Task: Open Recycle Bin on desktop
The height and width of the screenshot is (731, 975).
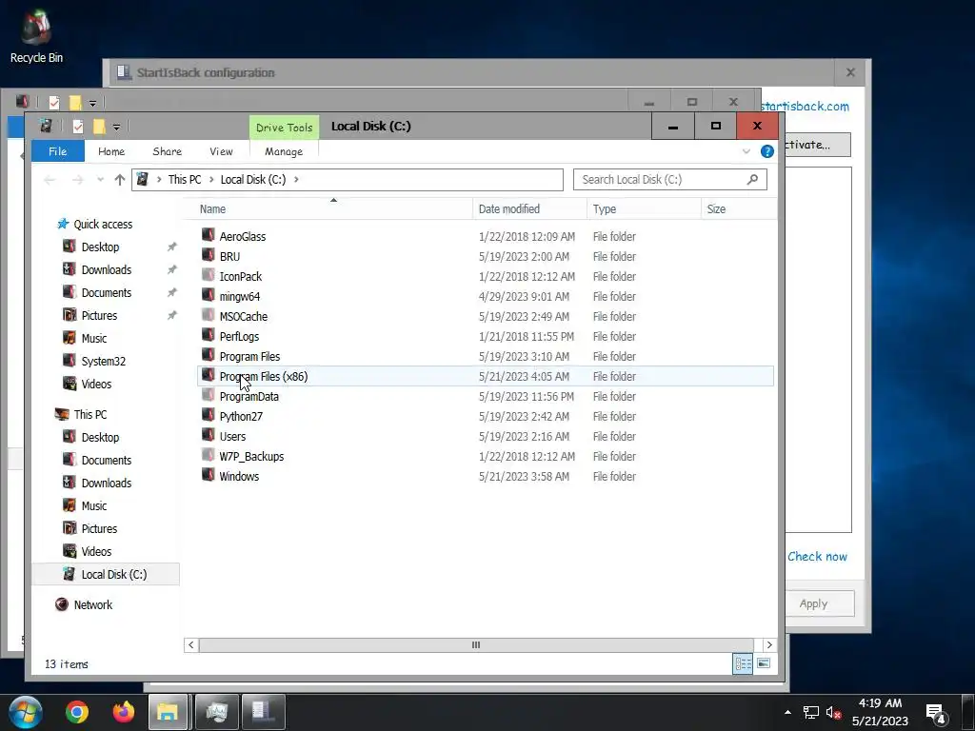Action: [36, 37]
